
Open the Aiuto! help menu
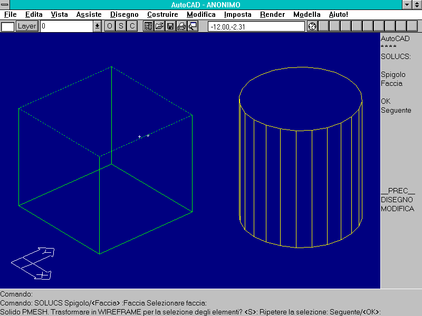click(338, 15)
